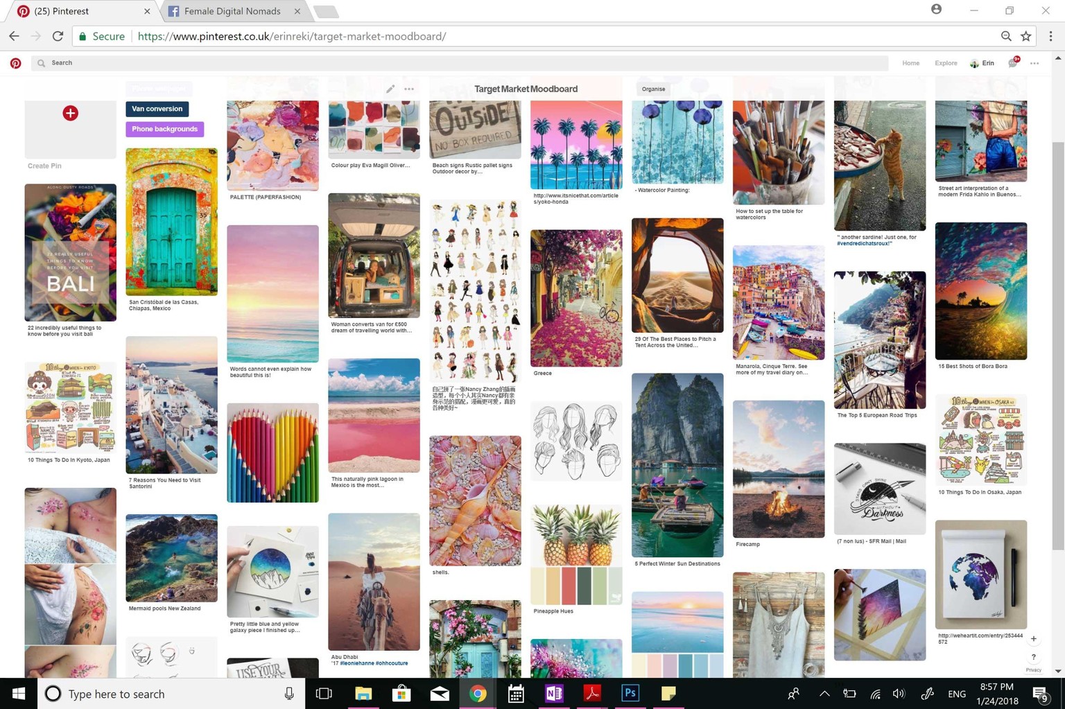Click the Pinterest logo icon
Screen dimensions: 1065x709
click(x=15, y=63)
